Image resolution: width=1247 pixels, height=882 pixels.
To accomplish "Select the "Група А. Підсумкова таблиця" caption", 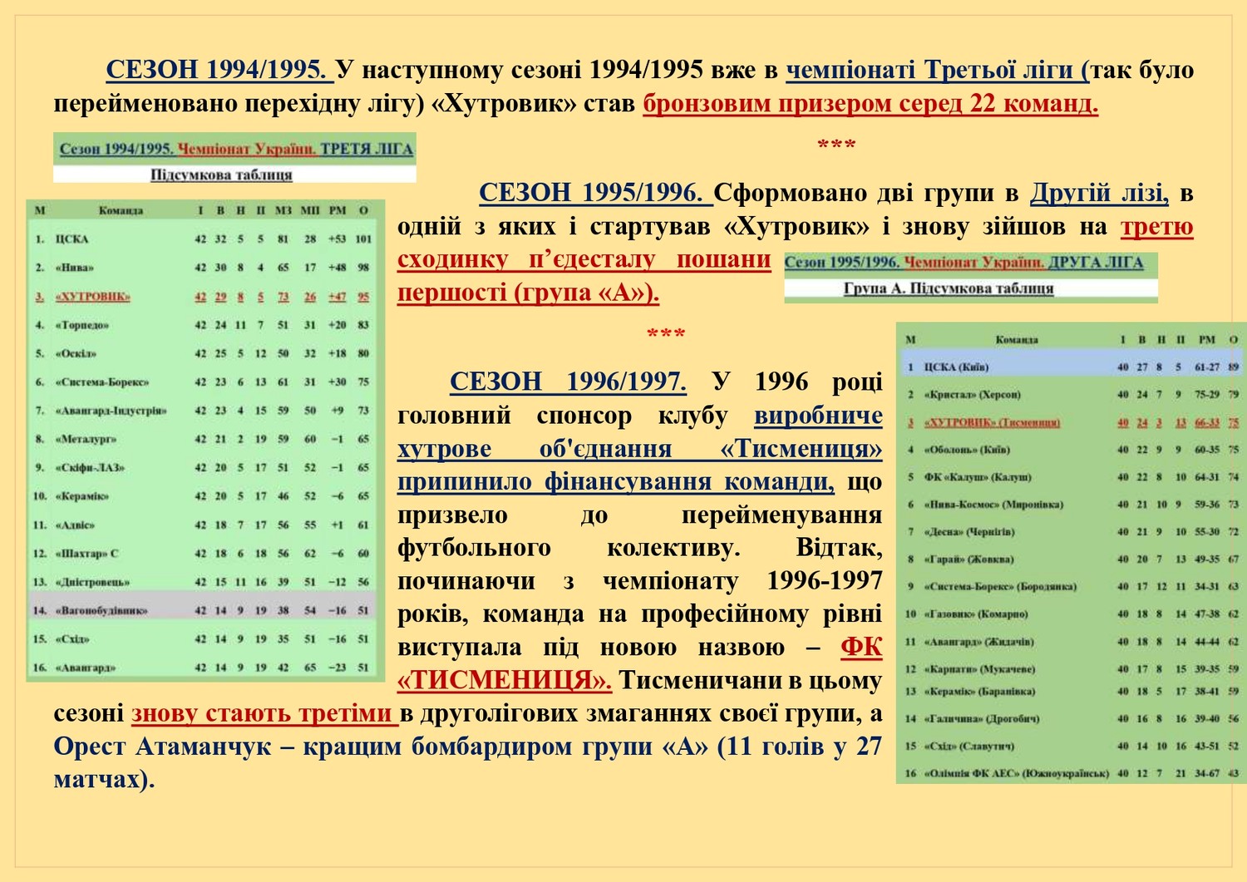I will coord(949,288).
